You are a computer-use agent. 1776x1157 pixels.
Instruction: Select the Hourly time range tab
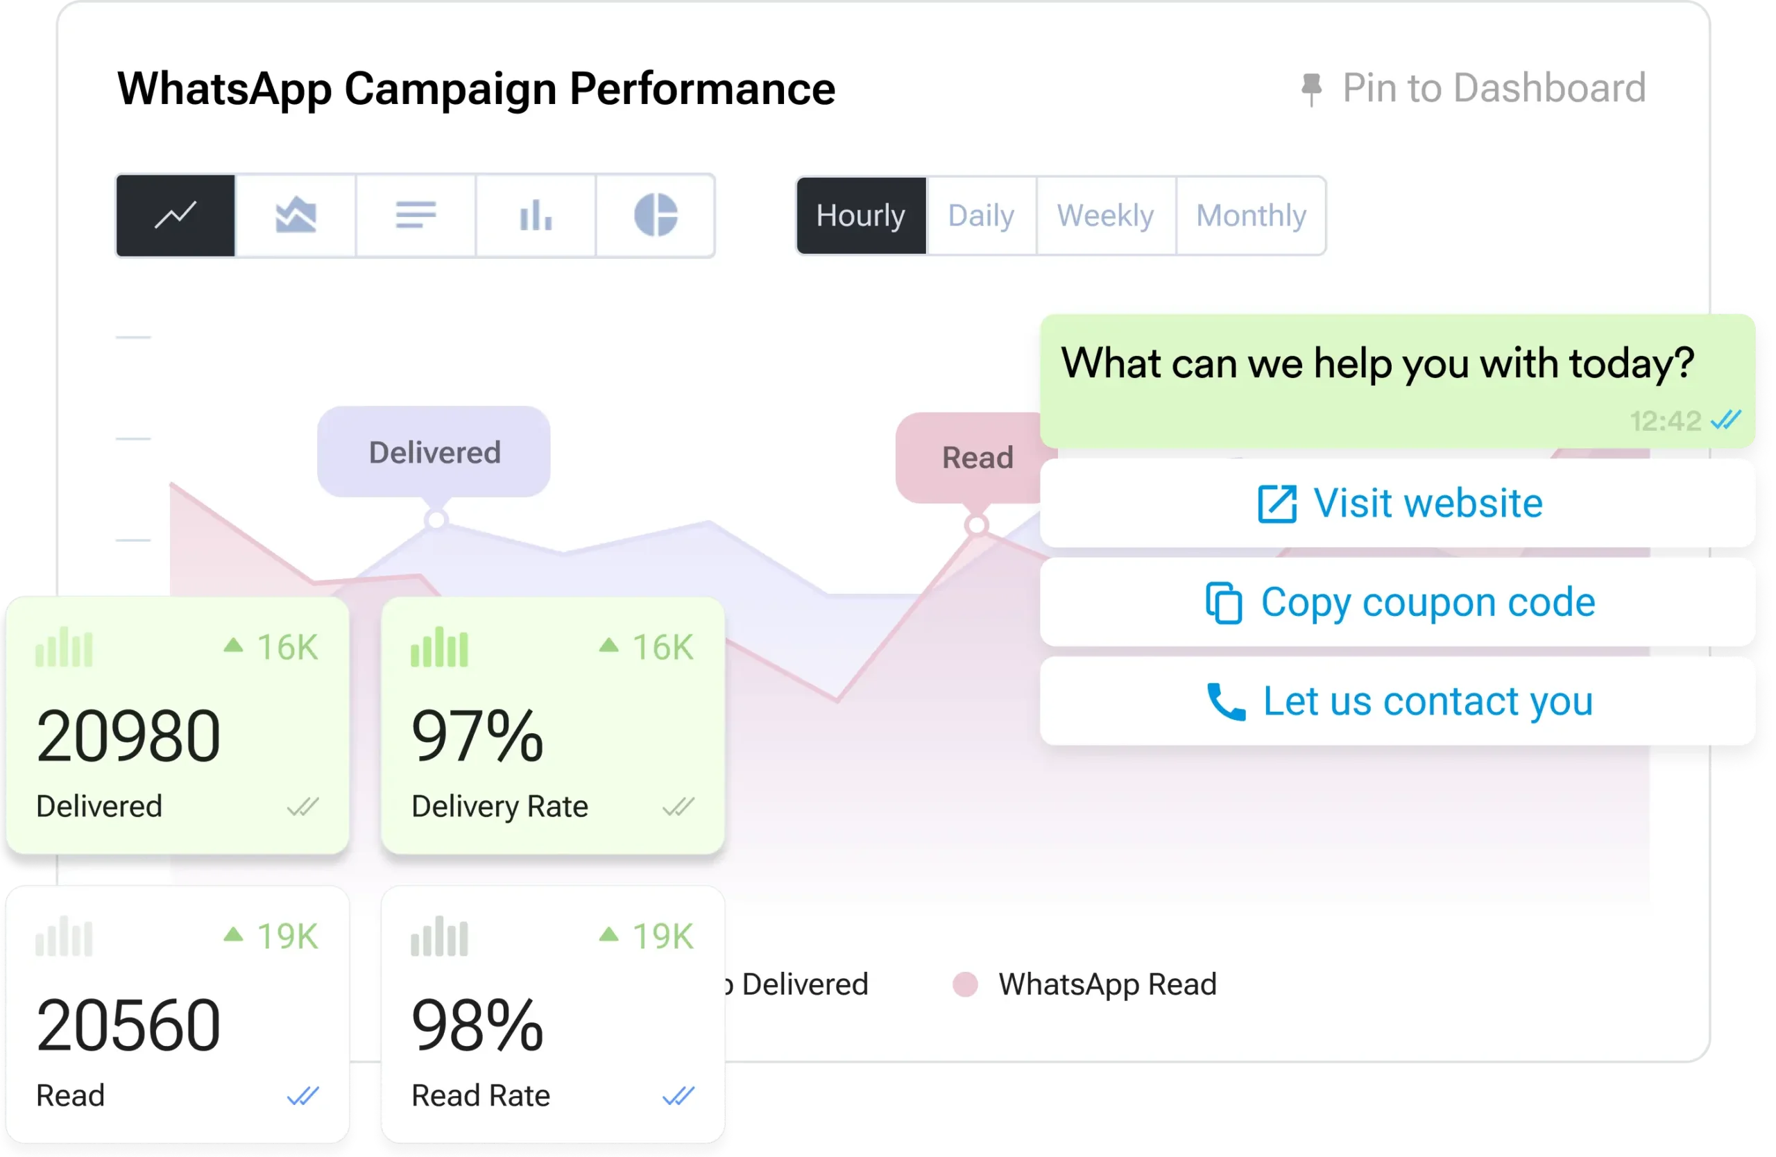[860, 216]
